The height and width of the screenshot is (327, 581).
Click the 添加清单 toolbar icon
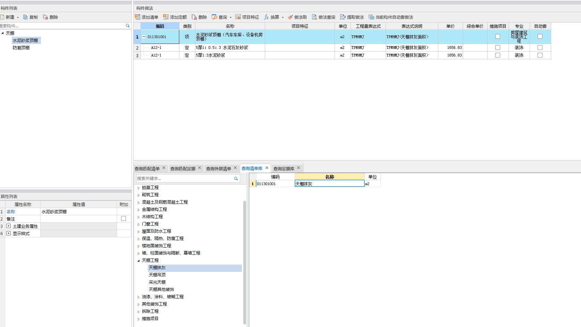click(137, 17)
